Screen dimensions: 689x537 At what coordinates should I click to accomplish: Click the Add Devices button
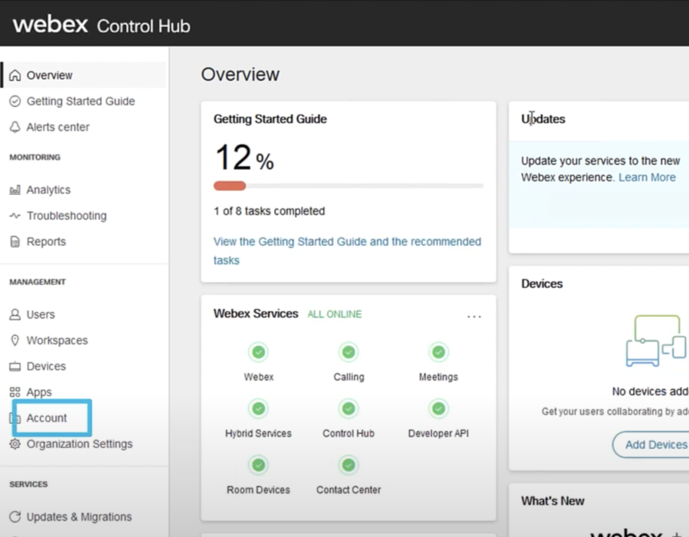click(x=651, y=445)
